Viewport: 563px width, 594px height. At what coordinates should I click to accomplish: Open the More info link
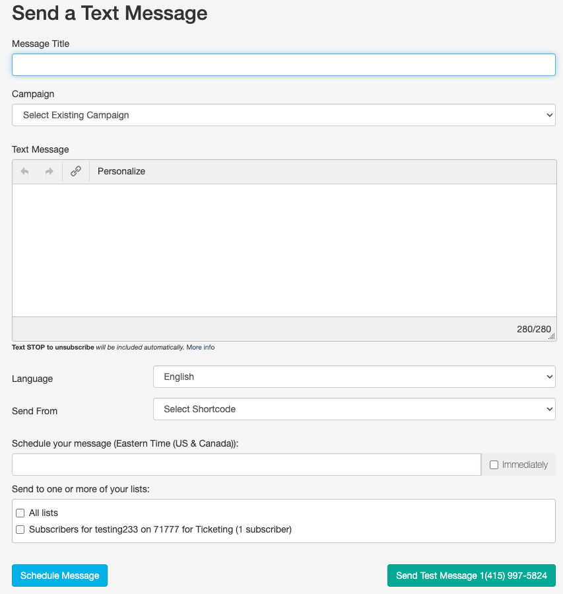click(200, 348)
